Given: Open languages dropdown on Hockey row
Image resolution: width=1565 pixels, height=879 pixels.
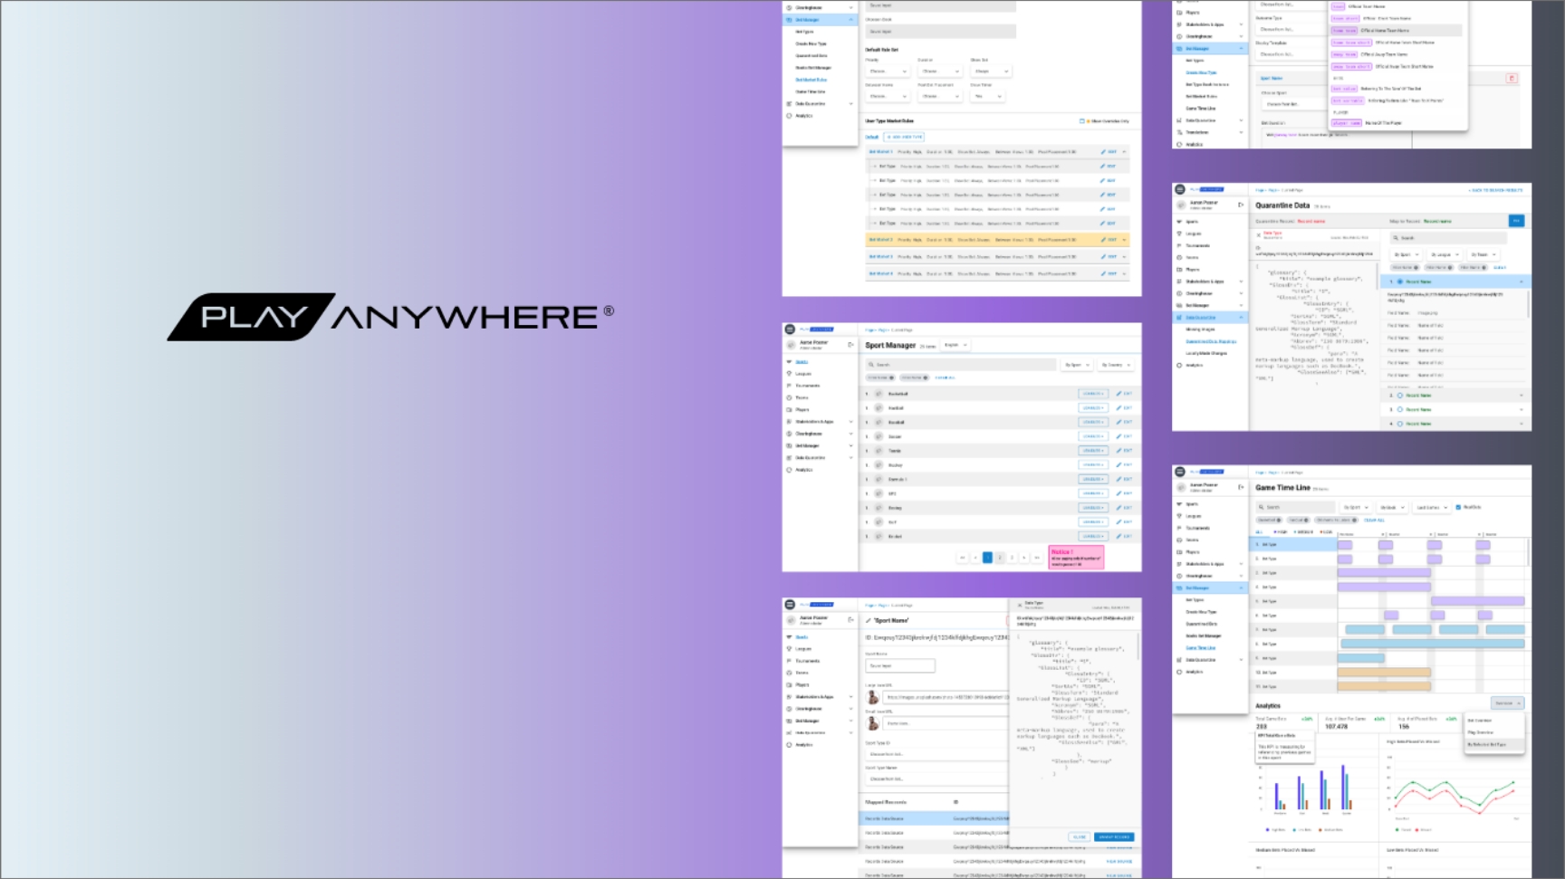Looking at the screenshot, I should point(1093,465).
